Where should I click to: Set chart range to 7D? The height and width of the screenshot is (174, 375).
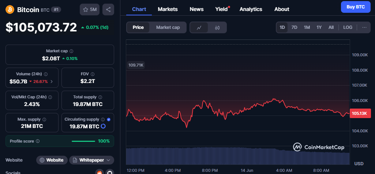click(294, 27)
